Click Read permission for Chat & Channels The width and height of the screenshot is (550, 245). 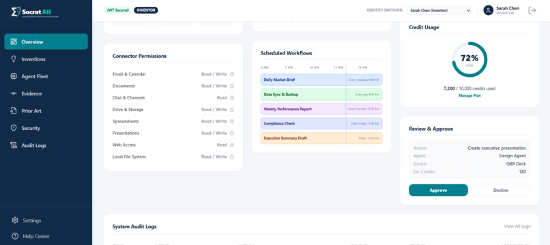click(222, 97)
